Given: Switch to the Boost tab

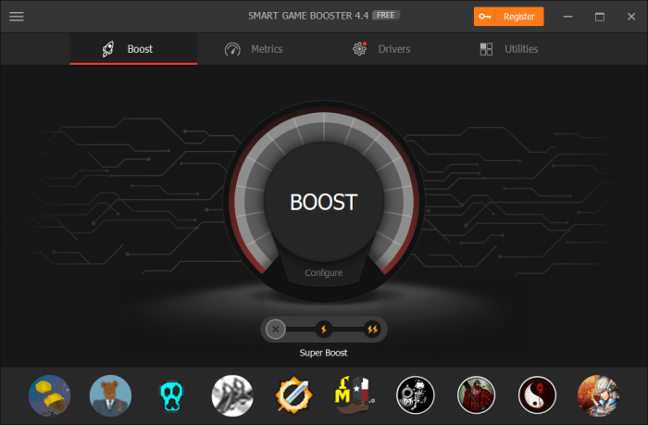Looking at the screenshot, I should pos(133,49).
